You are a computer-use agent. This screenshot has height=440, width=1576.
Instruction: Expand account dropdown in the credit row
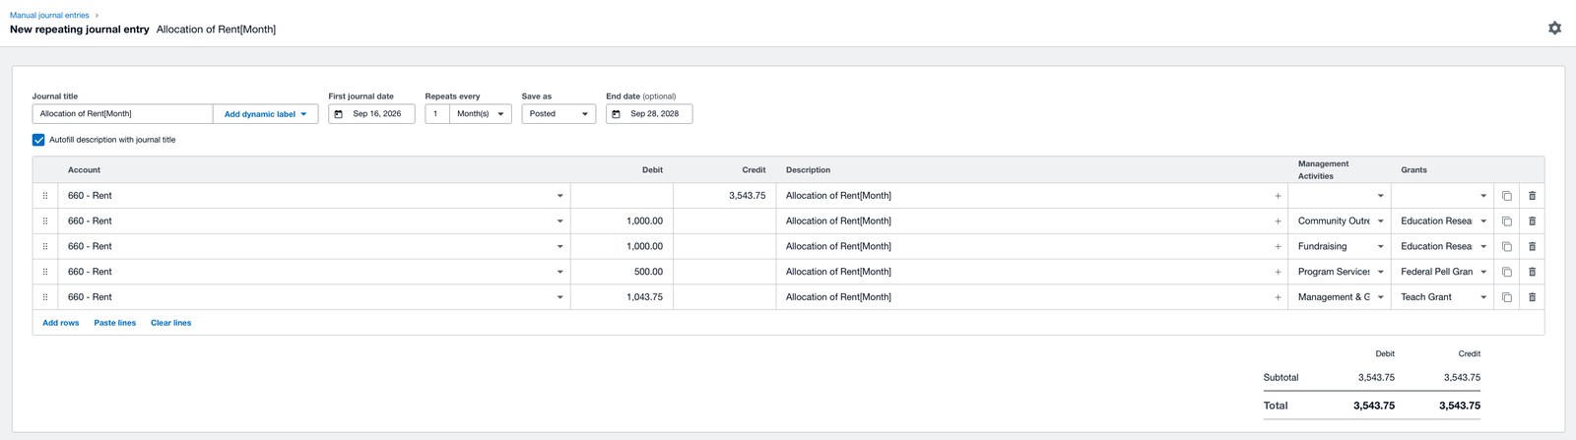559,196
